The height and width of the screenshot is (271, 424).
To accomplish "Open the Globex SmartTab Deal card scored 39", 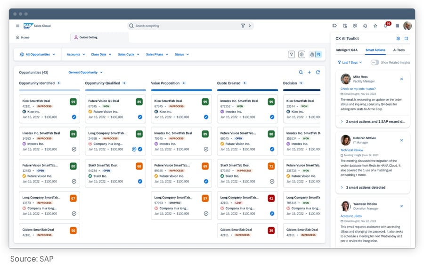I will [x=247, y=231].
